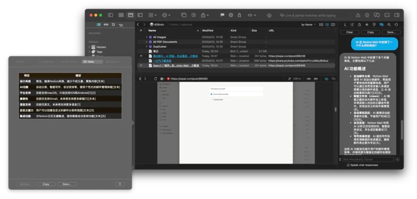The height and width of the screenshot is (199, 417).
Task: Open the 'by Name' sort dropdown
Action: pyautogui.click(x=309, y=25)
